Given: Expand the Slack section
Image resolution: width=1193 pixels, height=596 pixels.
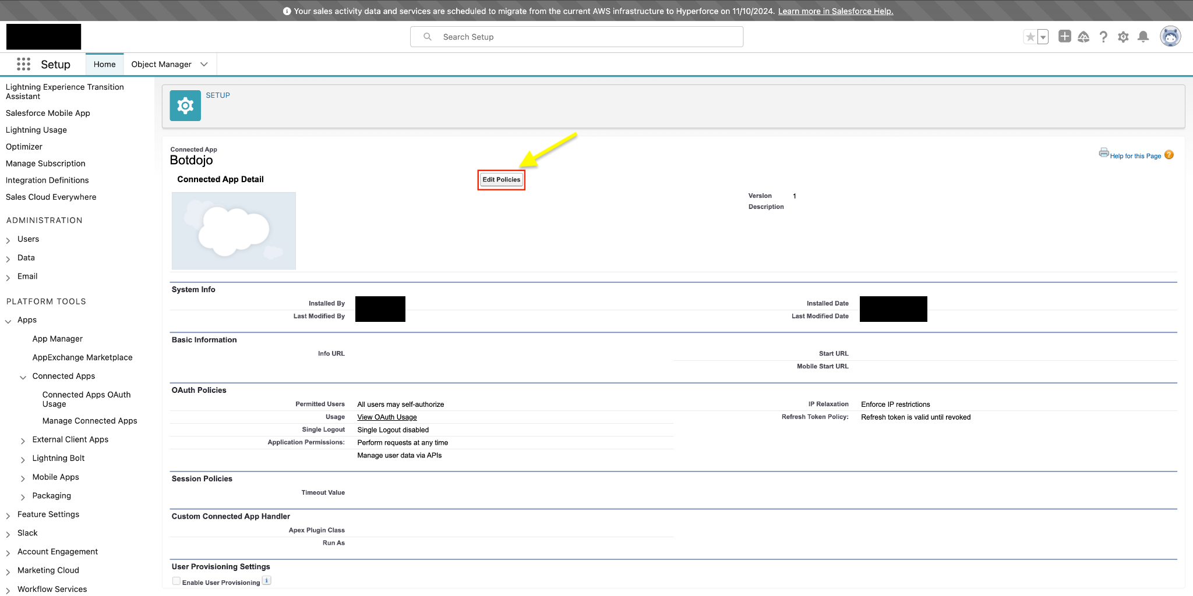Looking at the screenshot, I should point(8,534).
